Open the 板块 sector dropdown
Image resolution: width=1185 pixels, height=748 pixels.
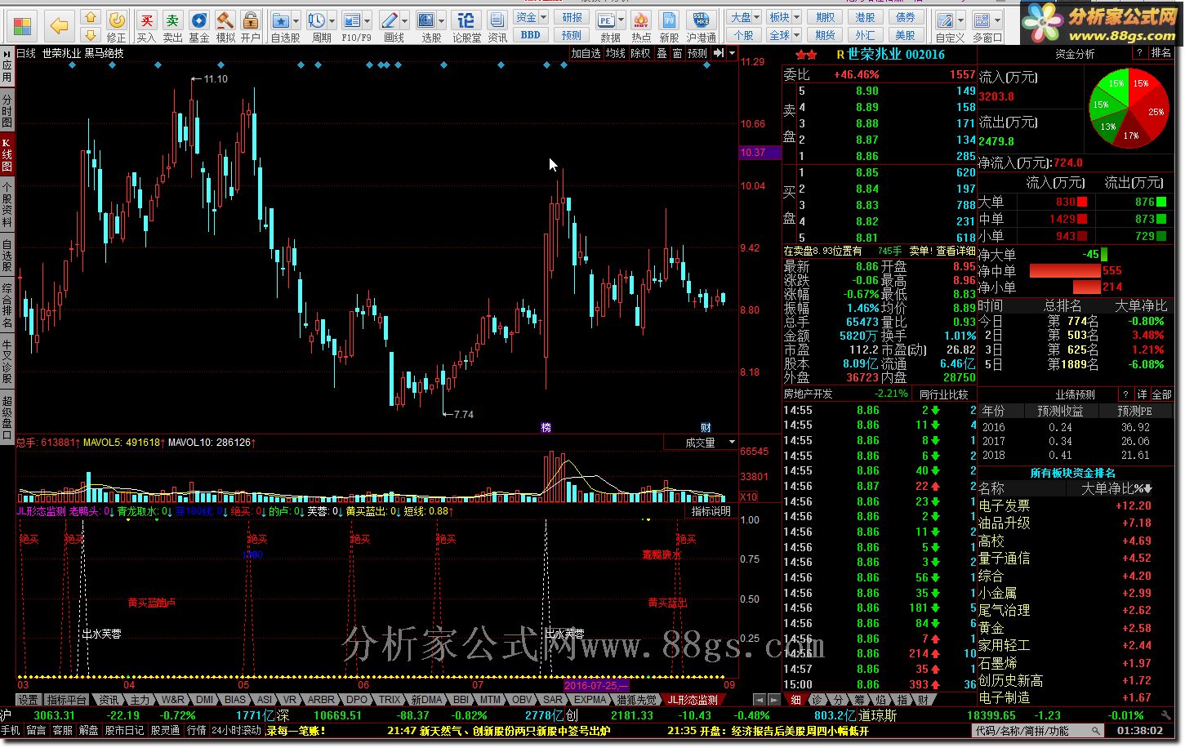[784, 17]
